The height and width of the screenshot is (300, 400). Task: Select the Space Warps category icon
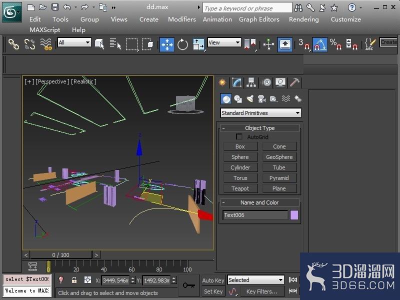[286, 98]
